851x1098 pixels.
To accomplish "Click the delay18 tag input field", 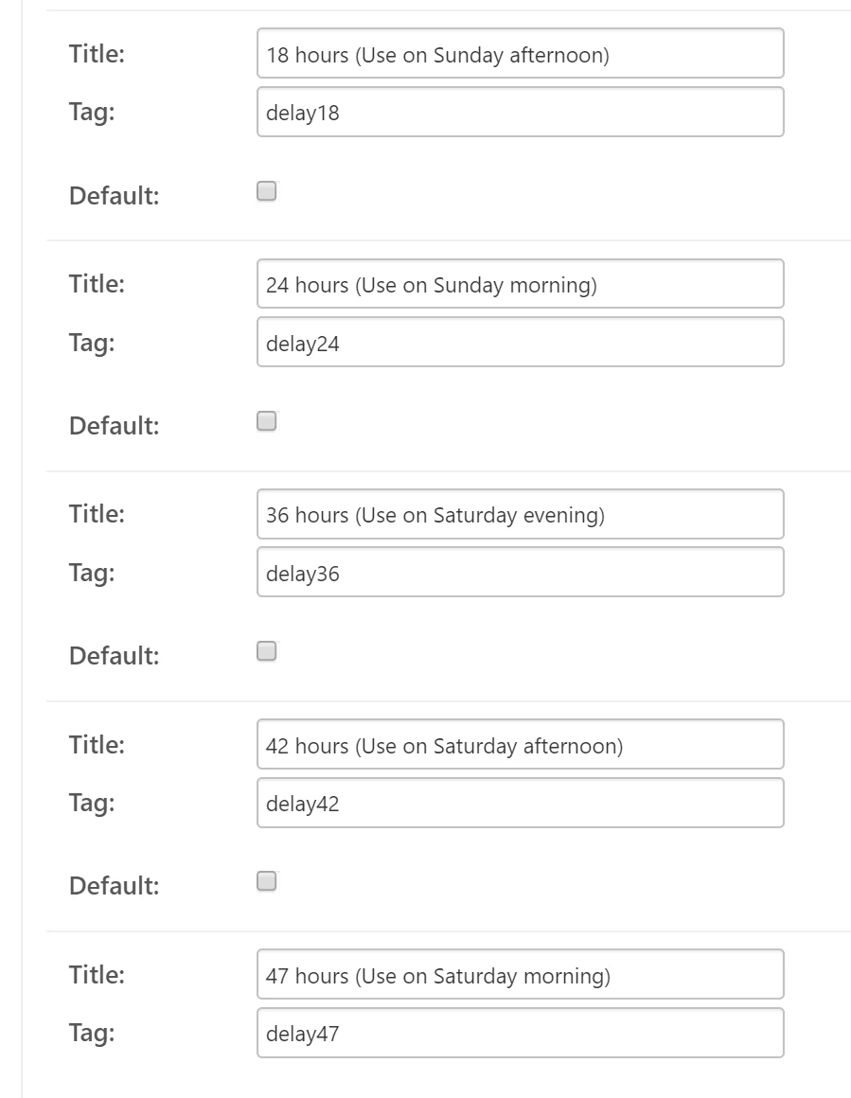I will (x=520, y=113).
